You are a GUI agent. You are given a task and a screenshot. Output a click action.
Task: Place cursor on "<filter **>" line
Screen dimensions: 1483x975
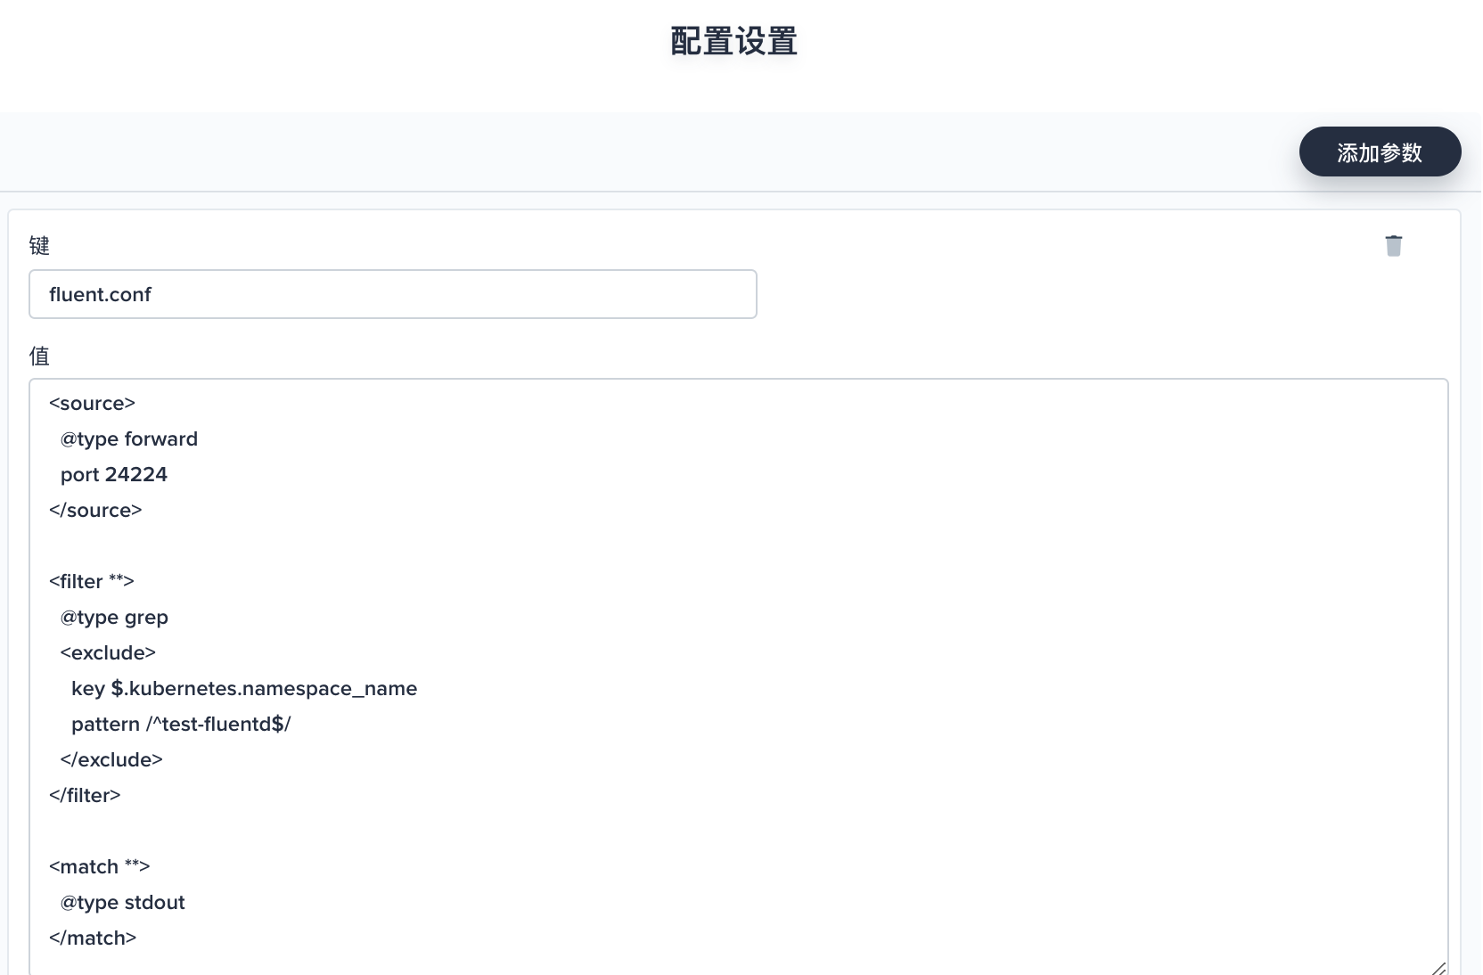[92, 581]
